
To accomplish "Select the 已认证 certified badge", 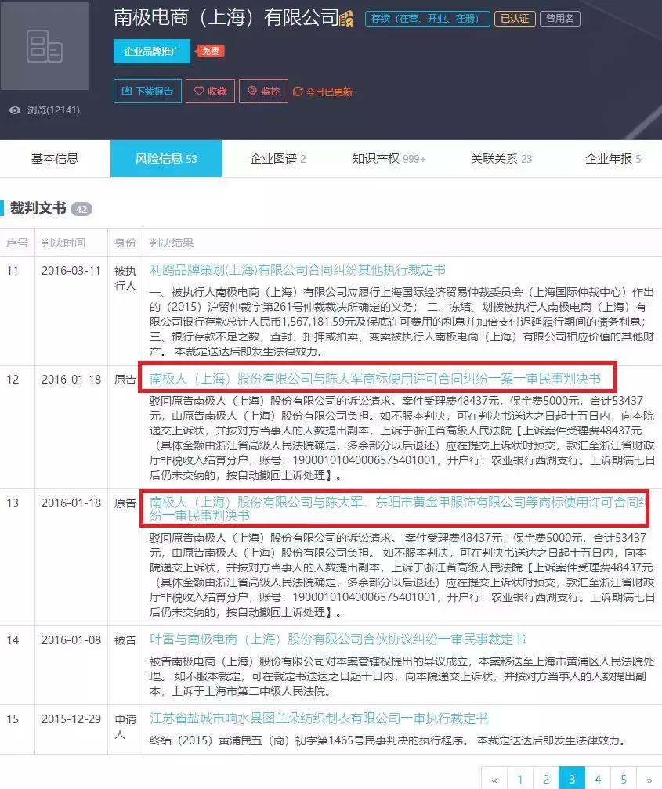I will (x=515, y=18).
